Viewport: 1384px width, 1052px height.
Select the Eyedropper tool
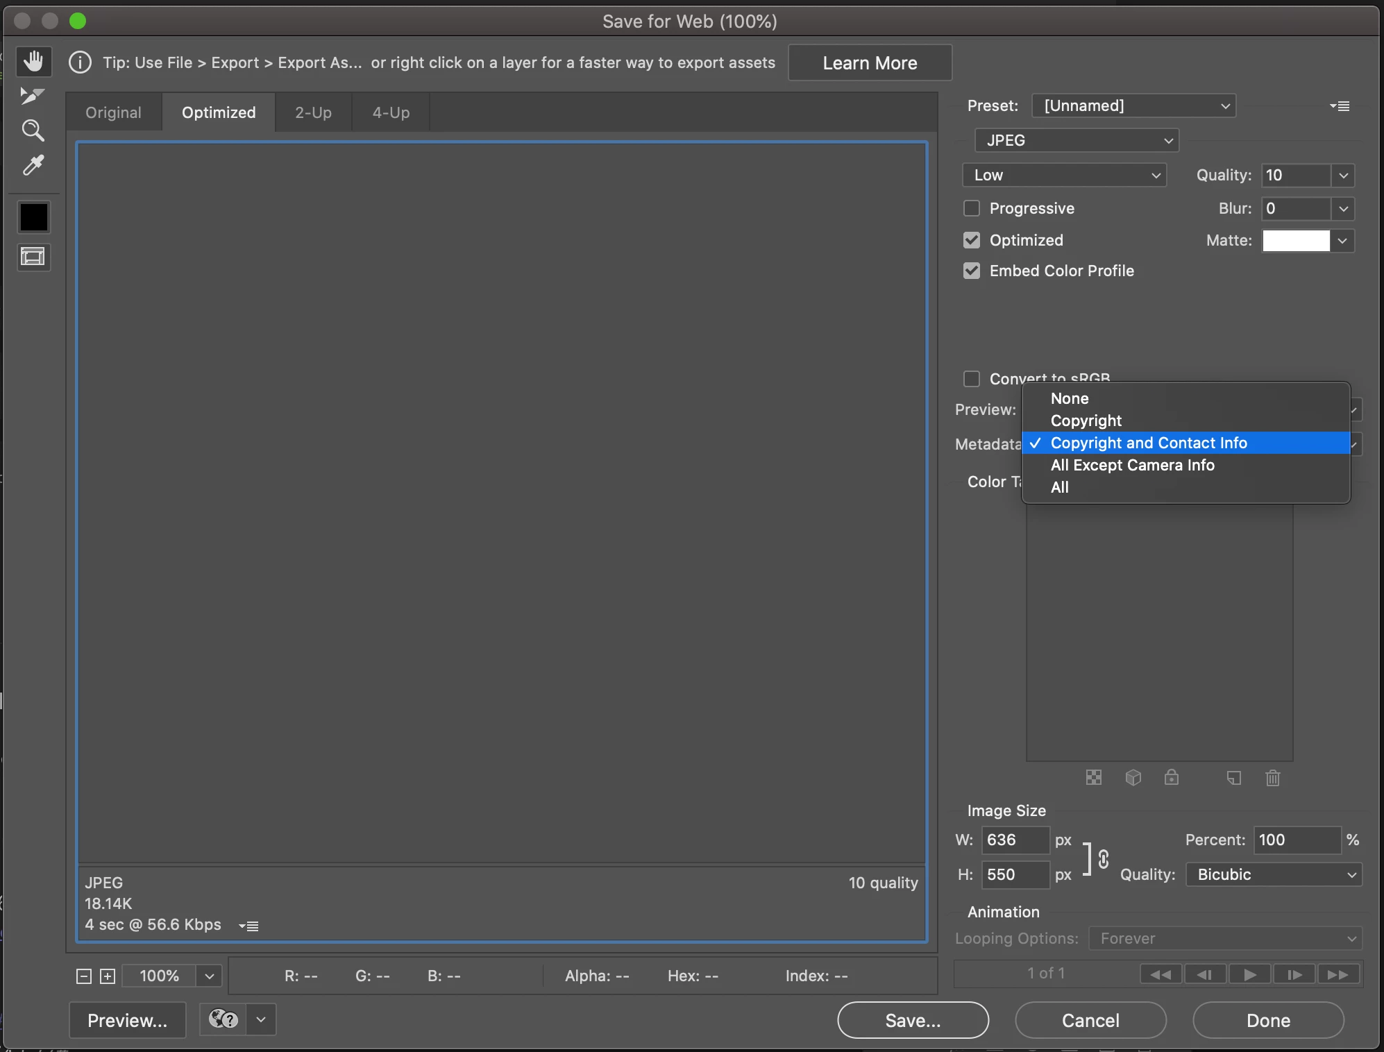[33, 165]
